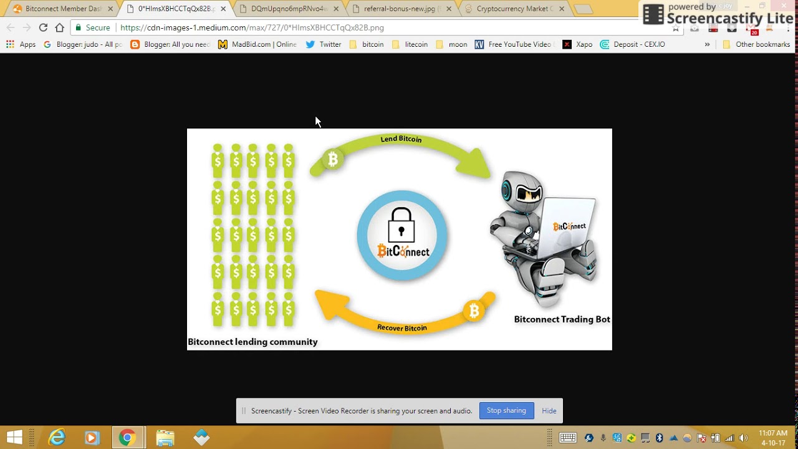The image size is (798, 449).
Task: View the Secure site padlock info
Action: pos(92,27)
